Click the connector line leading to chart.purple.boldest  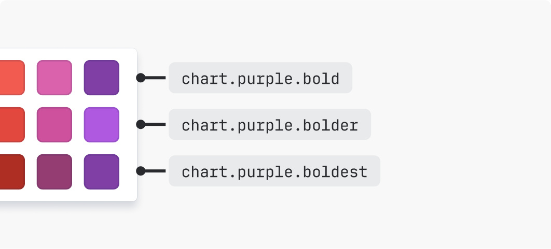pyautogui.click(x=156, y=171)
